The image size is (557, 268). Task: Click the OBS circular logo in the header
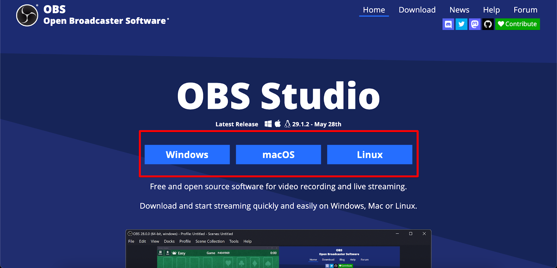27,15
